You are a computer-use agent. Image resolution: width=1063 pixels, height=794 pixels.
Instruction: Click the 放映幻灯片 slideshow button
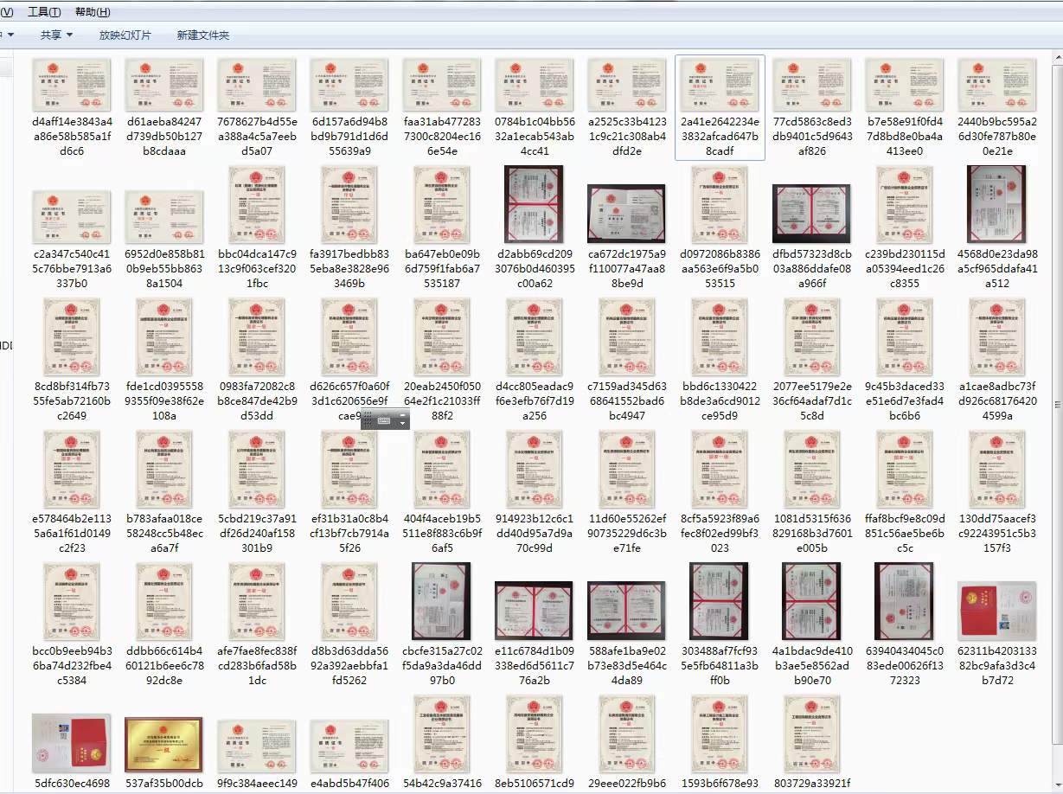pyautogui.click(x=125, y=35)
